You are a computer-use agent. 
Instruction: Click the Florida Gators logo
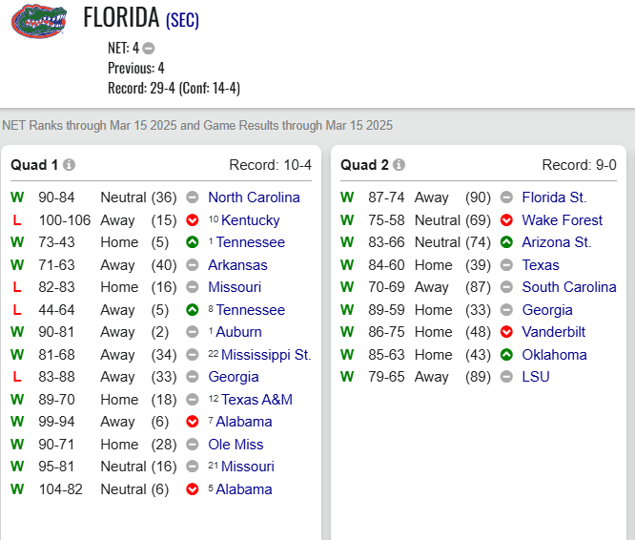tap(39, 22)
